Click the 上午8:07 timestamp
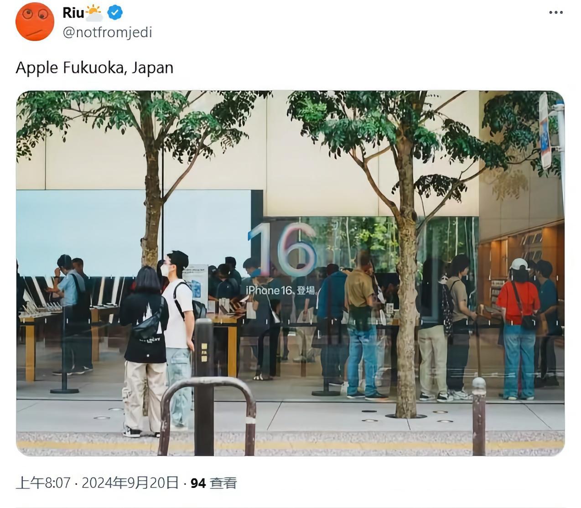The width and height of the screenshot is (581, 508). (x=43, y=483)
